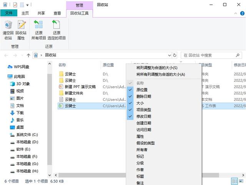The height and width of the screenshot is (185, 246).
Task: Click the back navigation arrow
Action: [6, 55]
